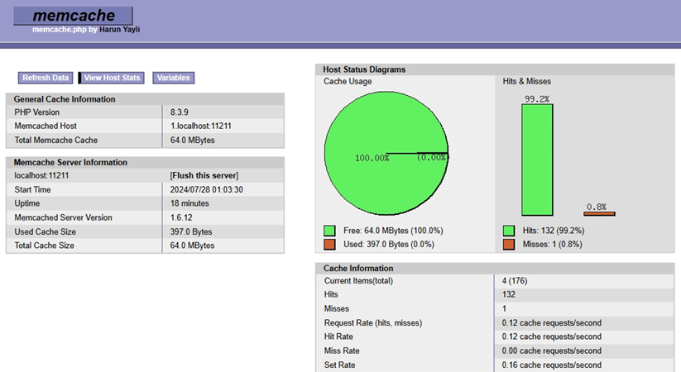681x372 pixels.
Task: Click the Flush this server link
Action: (x=204, y=175)
